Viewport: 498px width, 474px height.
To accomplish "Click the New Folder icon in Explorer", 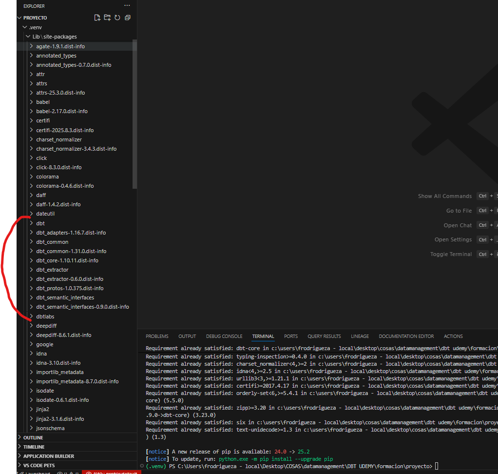I will click(107, 18).
